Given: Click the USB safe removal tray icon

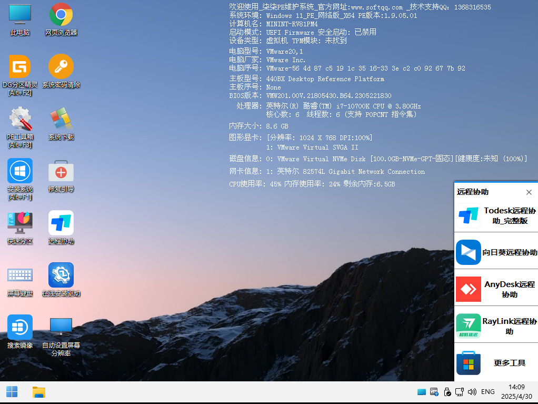Looking at the screenshot, I should point(447,392).
